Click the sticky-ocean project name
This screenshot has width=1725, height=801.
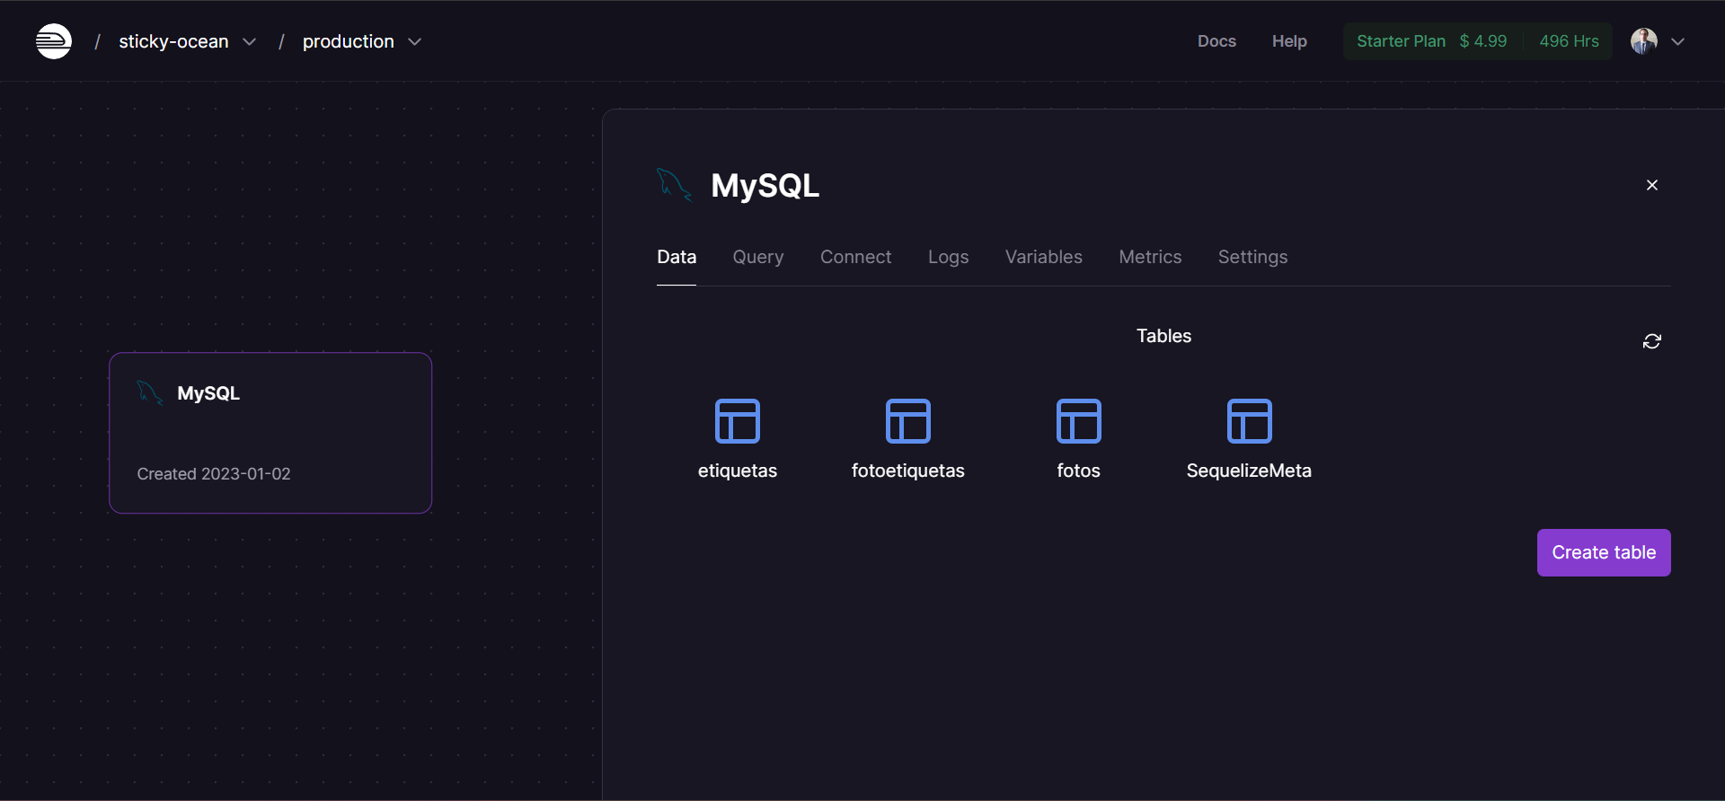174,41
